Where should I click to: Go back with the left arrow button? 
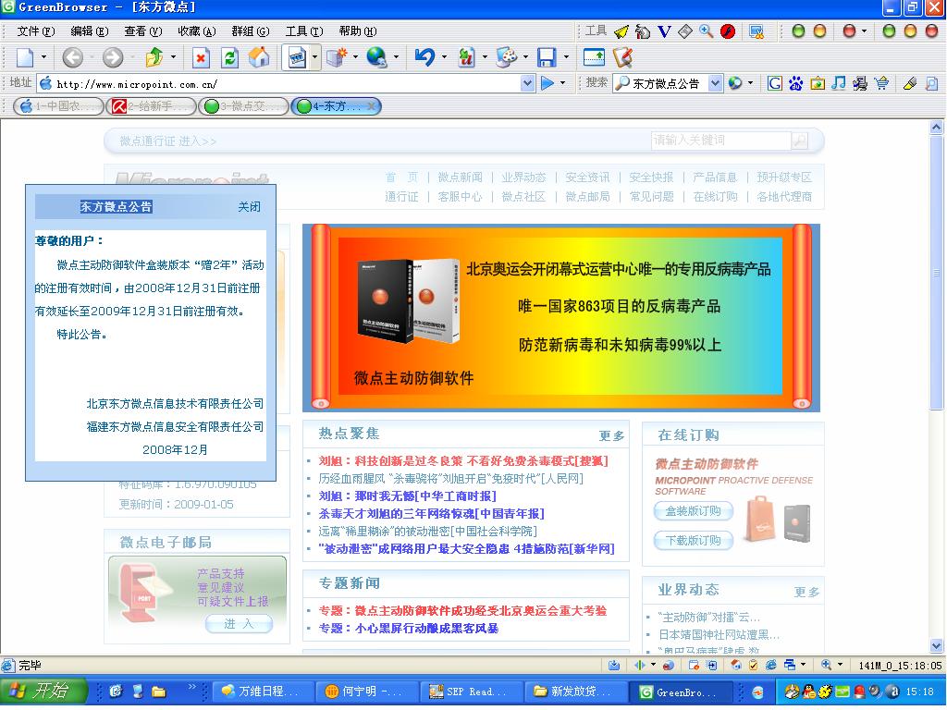point(72,58)
